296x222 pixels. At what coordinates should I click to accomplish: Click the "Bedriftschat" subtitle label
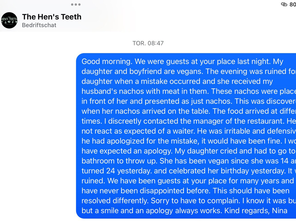coord(39,25)
